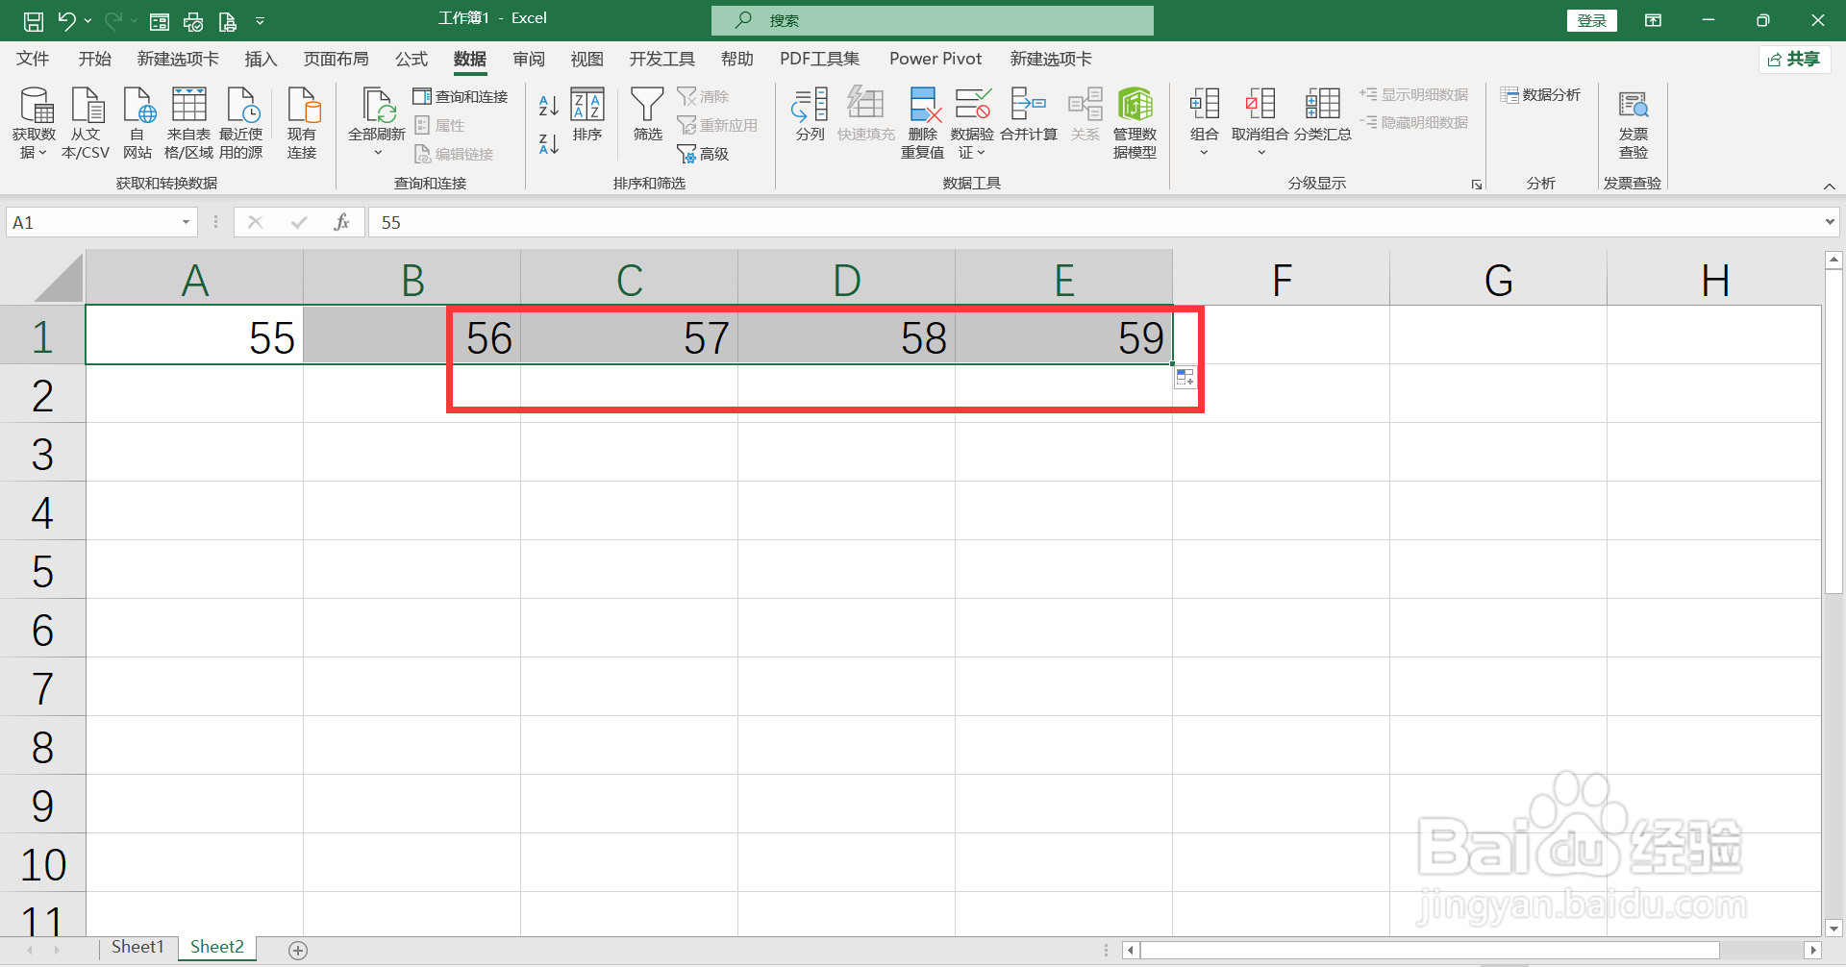Open the Name Box dropdown
Image resolution: width=1846 pixels, height=967 pixels.
coord(186,223)
